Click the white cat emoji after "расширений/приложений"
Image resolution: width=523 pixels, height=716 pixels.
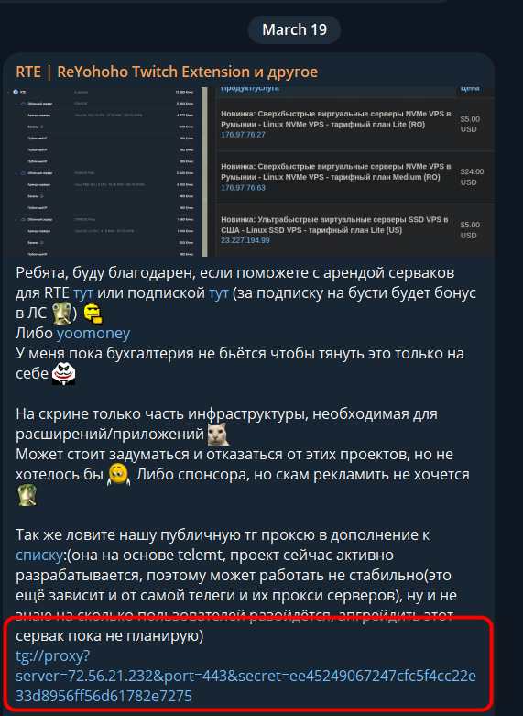218,434
